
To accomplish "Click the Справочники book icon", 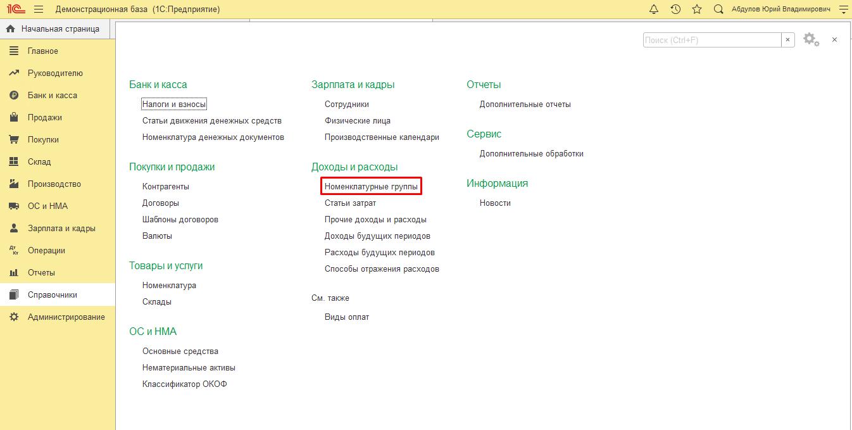I will tap(14, 294).
